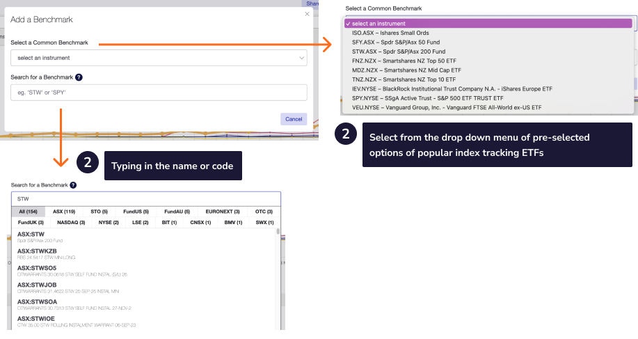The height and width of the screenshot is (339, 638).
Task: Select SPY.NYSE S&P 500 ETF Trust option
Action: (x=488, y=98)
